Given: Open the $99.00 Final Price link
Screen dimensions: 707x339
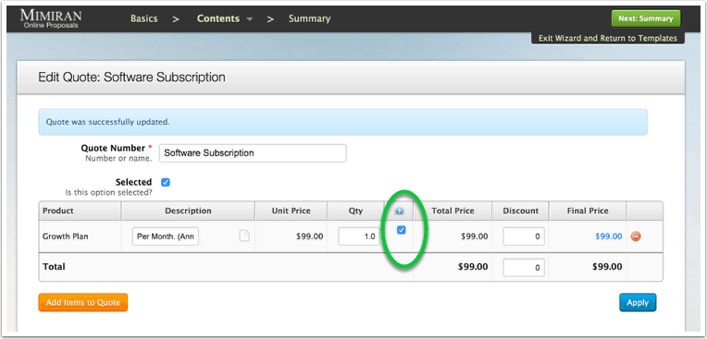Looking at the screenshot, I should point(609,236).
